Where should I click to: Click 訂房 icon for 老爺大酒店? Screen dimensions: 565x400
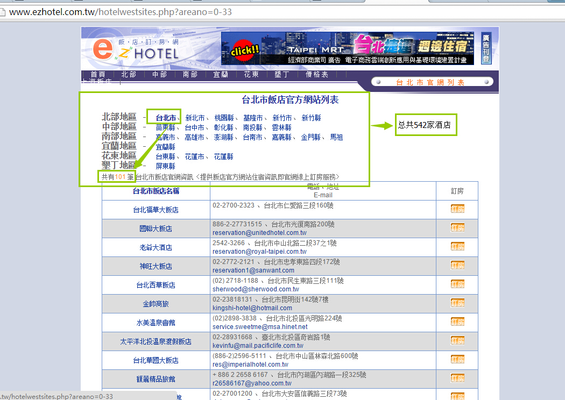click(x=457, y=246)
